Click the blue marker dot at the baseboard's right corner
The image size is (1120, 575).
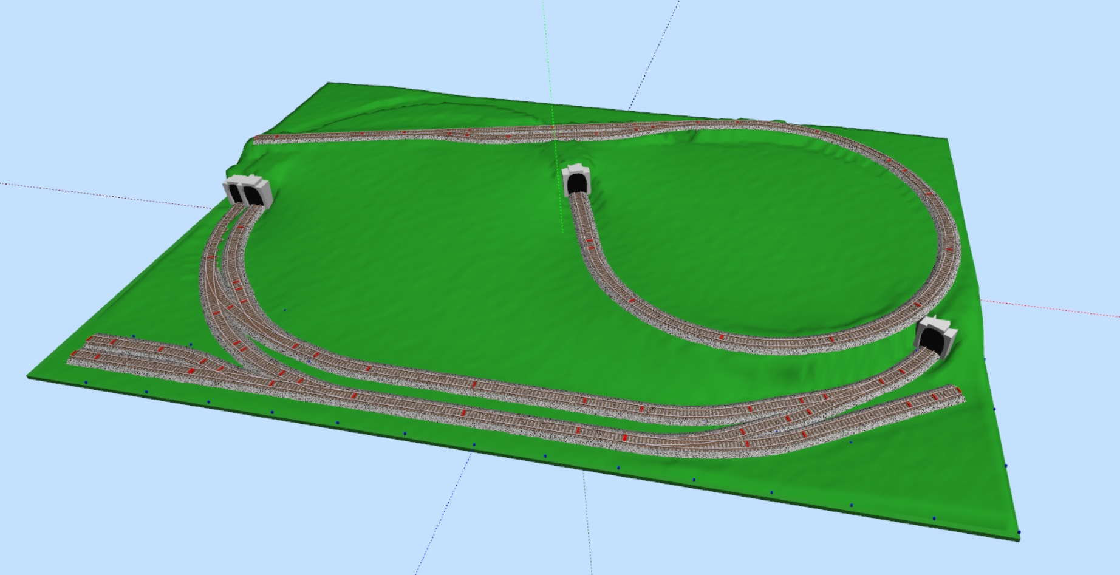click(x=1019, y=532)
